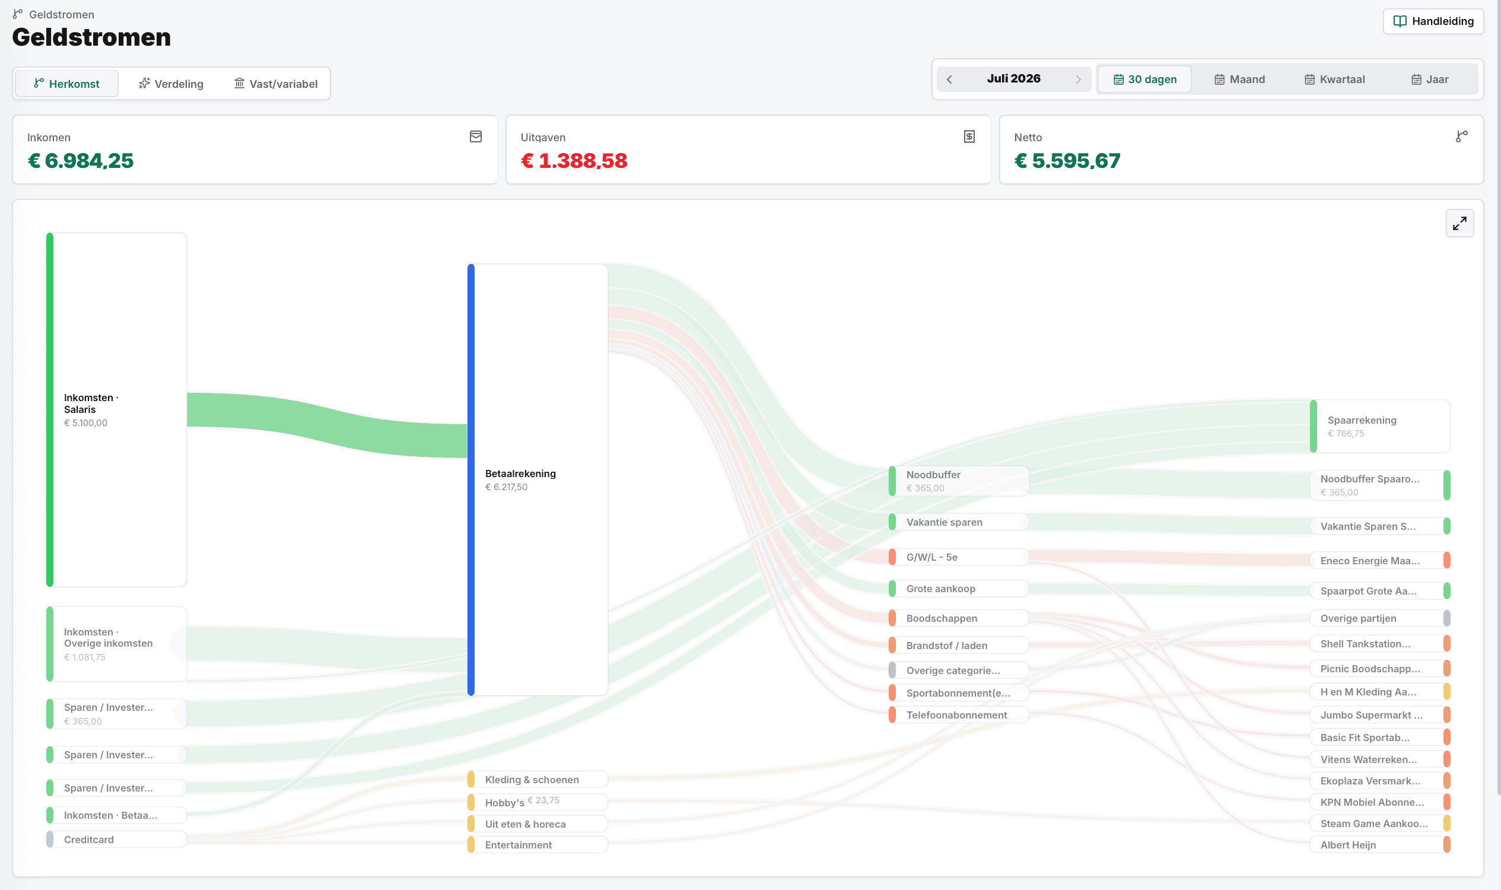This screenshot has height=890, width=1501.
Task: Go to the previous month arrow
Action: pyautogui.click(x=949, y=79)
